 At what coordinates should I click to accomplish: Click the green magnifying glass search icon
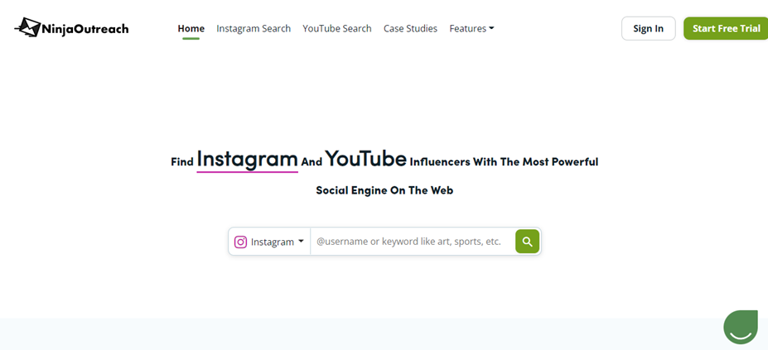click(528, 242)
